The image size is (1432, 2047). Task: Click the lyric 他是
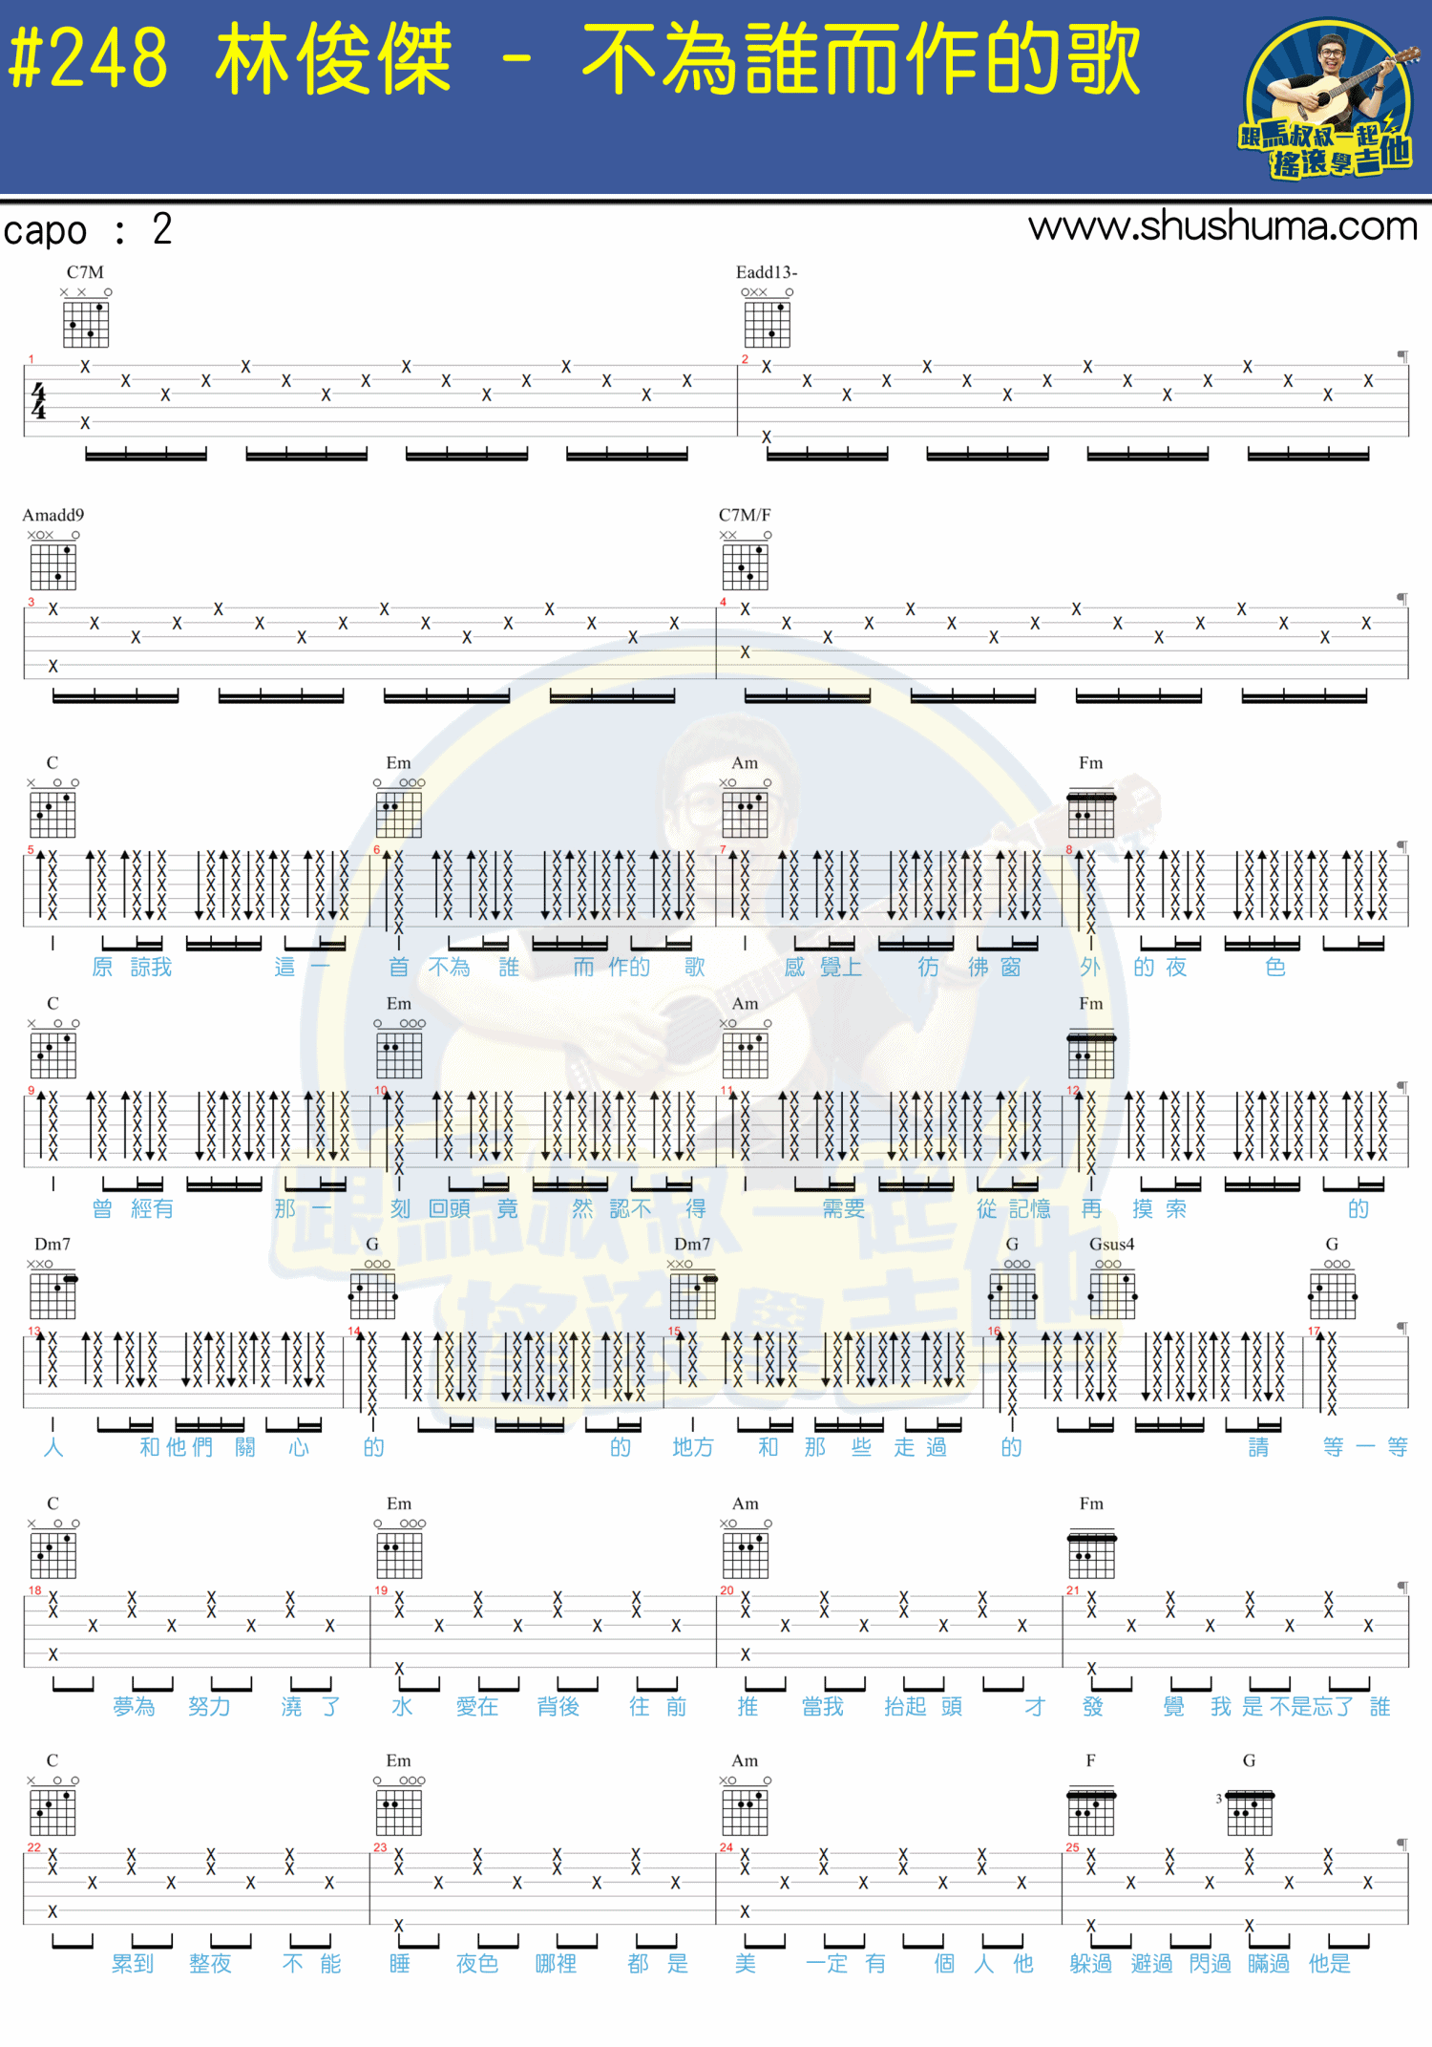1330,1963
